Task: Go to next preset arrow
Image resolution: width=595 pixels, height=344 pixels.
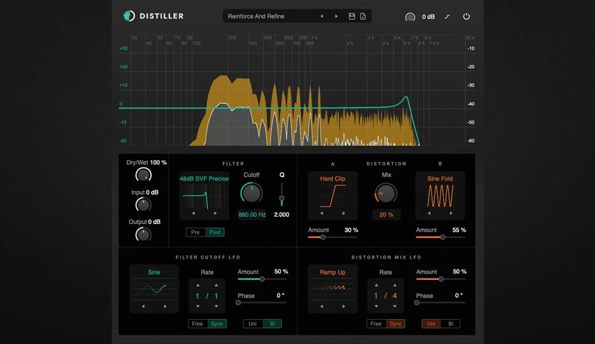Action: (x=336, y=16)
